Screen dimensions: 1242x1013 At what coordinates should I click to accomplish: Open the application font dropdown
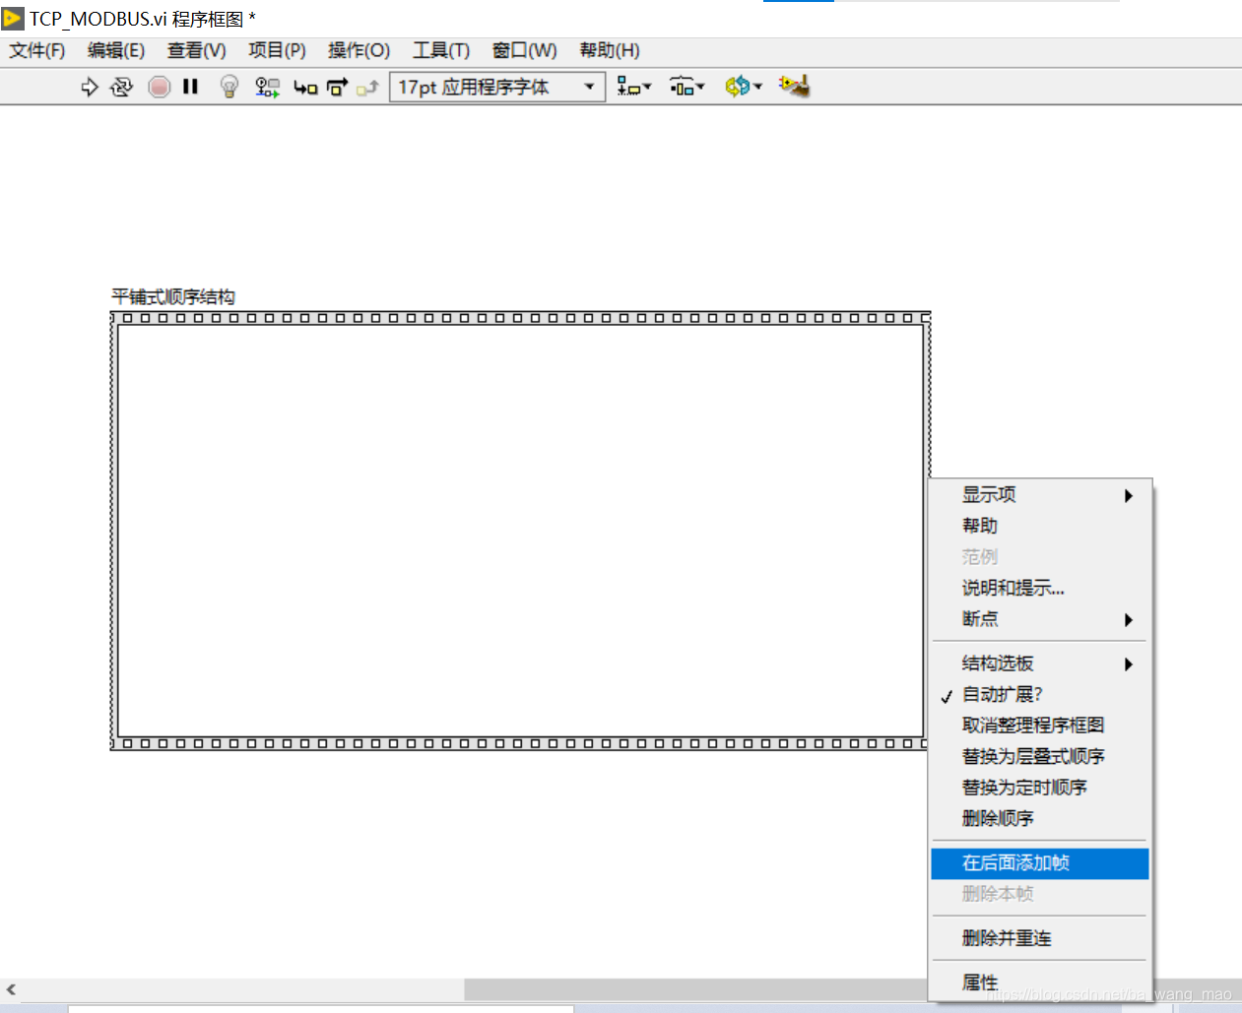tap(589, 87)
